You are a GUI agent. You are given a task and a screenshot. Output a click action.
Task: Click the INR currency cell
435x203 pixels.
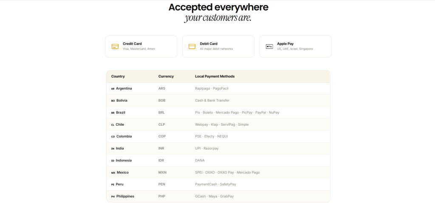pyautogui.click(x=161, y=148)
